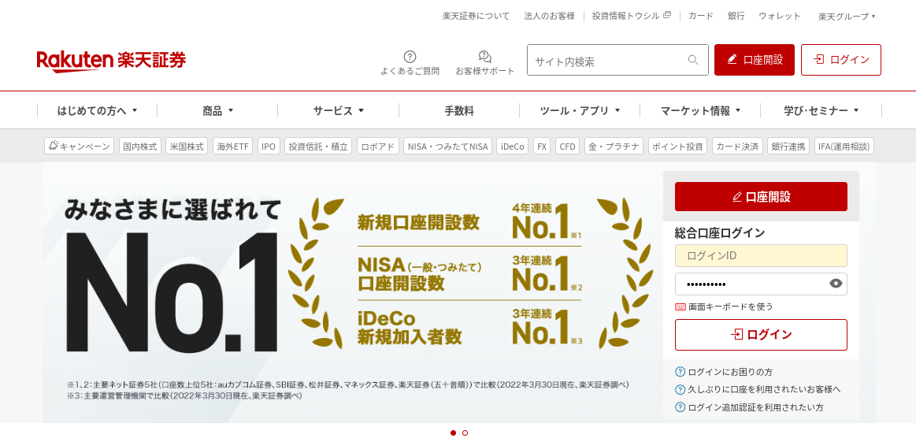Focus the ログインID input field
The image size is (916, 442).
tap(761, 255)
